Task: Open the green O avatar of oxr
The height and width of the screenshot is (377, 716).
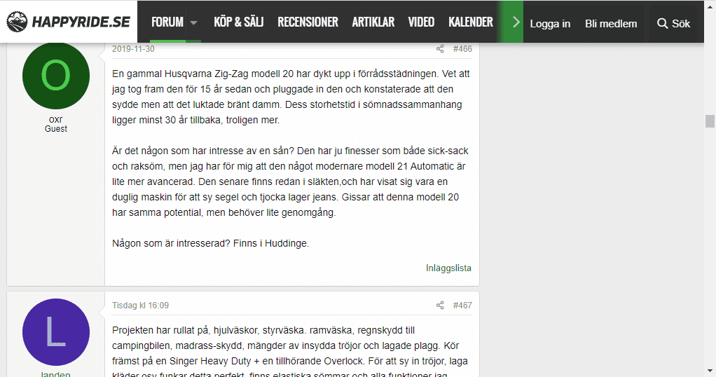Action: pos(56,76)
